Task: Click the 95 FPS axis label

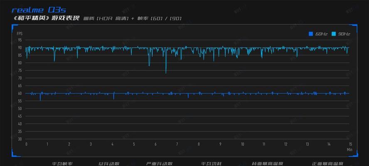Action: pyautogui.click(x=20, y=40)
